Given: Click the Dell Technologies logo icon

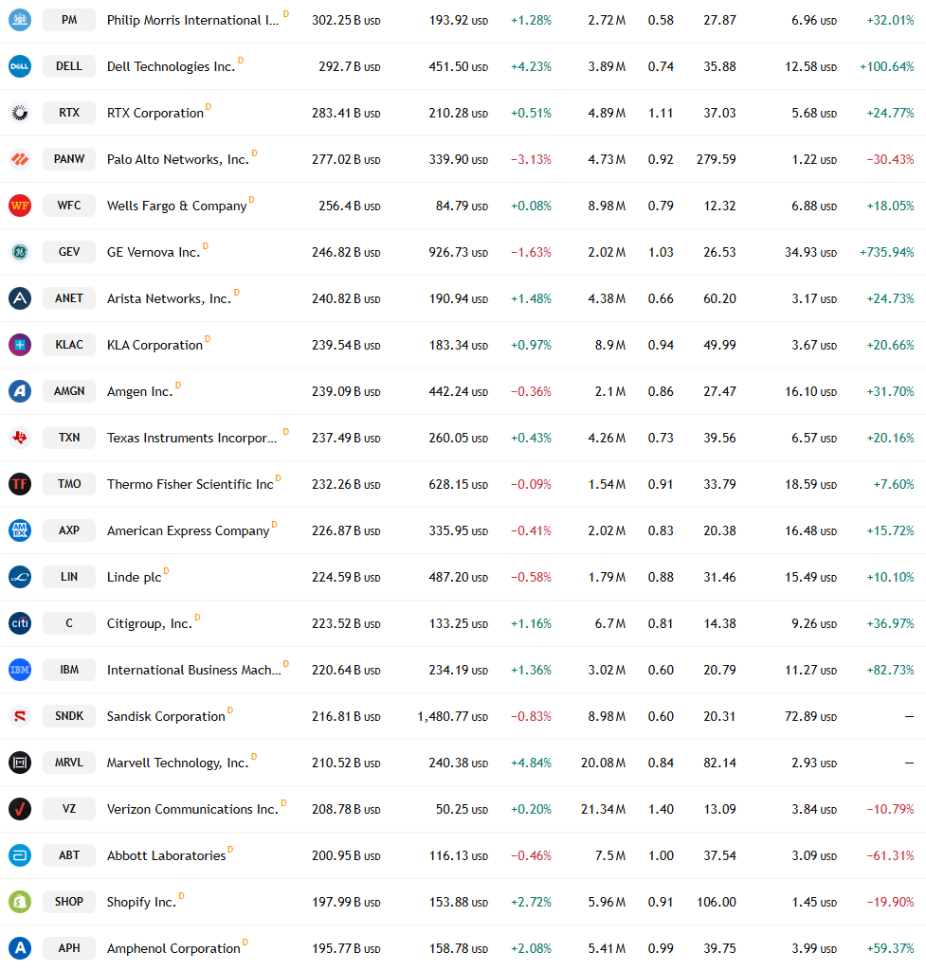Looking at the screenshot, I should (x=20, y=66).
